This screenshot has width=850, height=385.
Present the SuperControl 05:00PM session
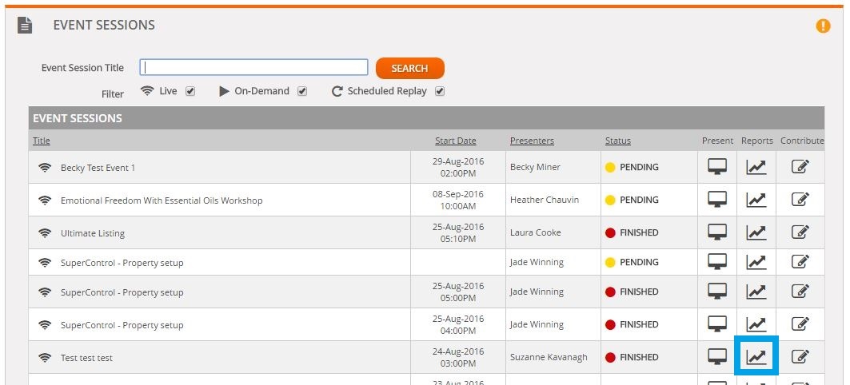point(717,292)
